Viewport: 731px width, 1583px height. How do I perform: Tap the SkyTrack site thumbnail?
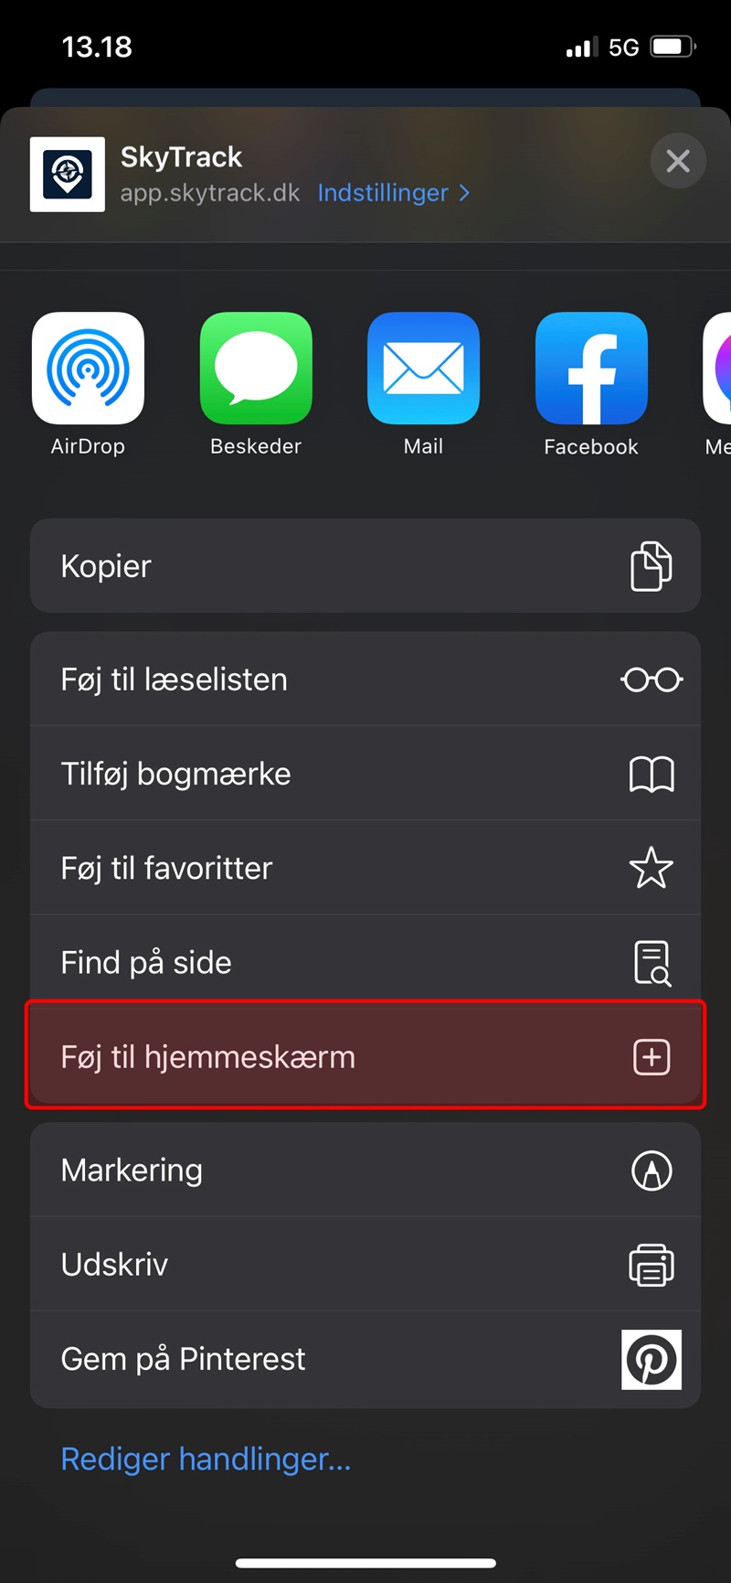68,175
